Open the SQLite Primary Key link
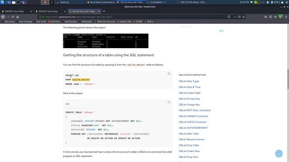Viewport: 289px width, 162px height. [x=189, y=99]
